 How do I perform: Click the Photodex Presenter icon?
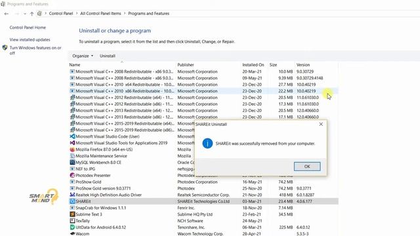72,175
